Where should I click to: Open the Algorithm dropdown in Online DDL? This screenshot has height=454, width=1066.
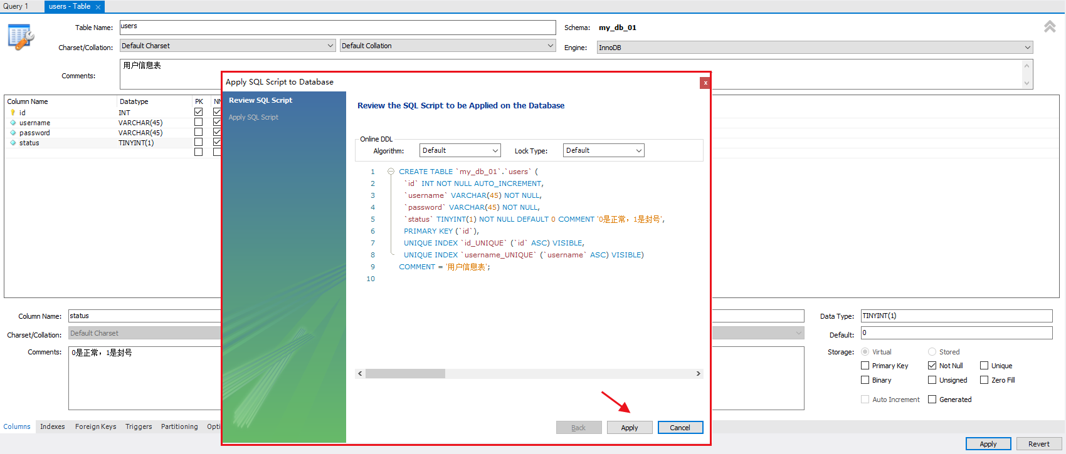click(460, 150)
